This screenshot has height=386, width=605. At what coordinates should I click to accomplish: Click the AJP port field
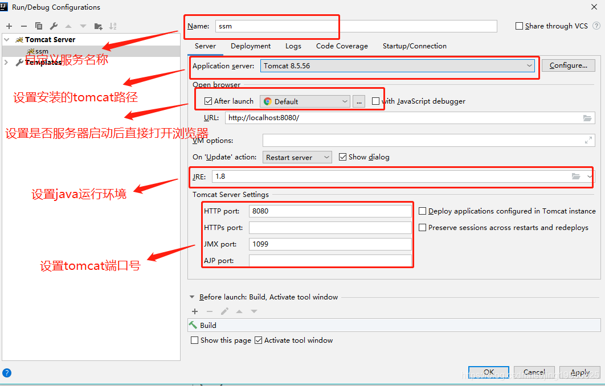point(330,261)
